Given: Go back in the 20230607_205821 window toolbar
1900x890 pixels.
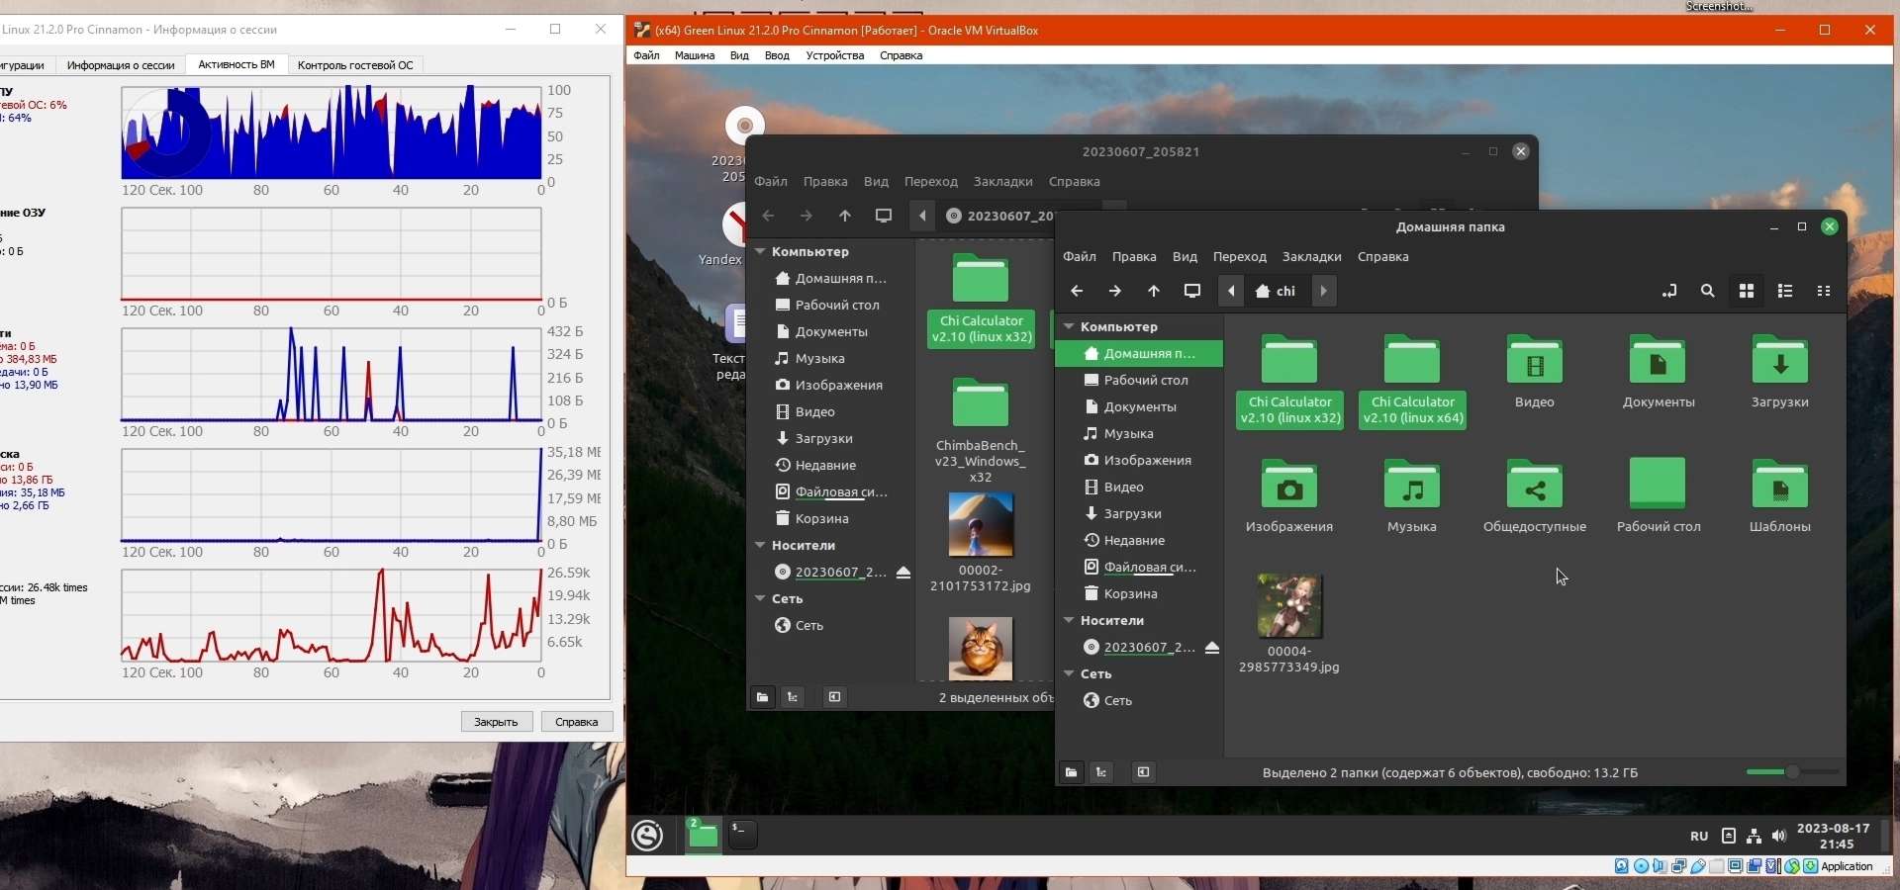Looking at the screenshot, I should click(768, 216).
